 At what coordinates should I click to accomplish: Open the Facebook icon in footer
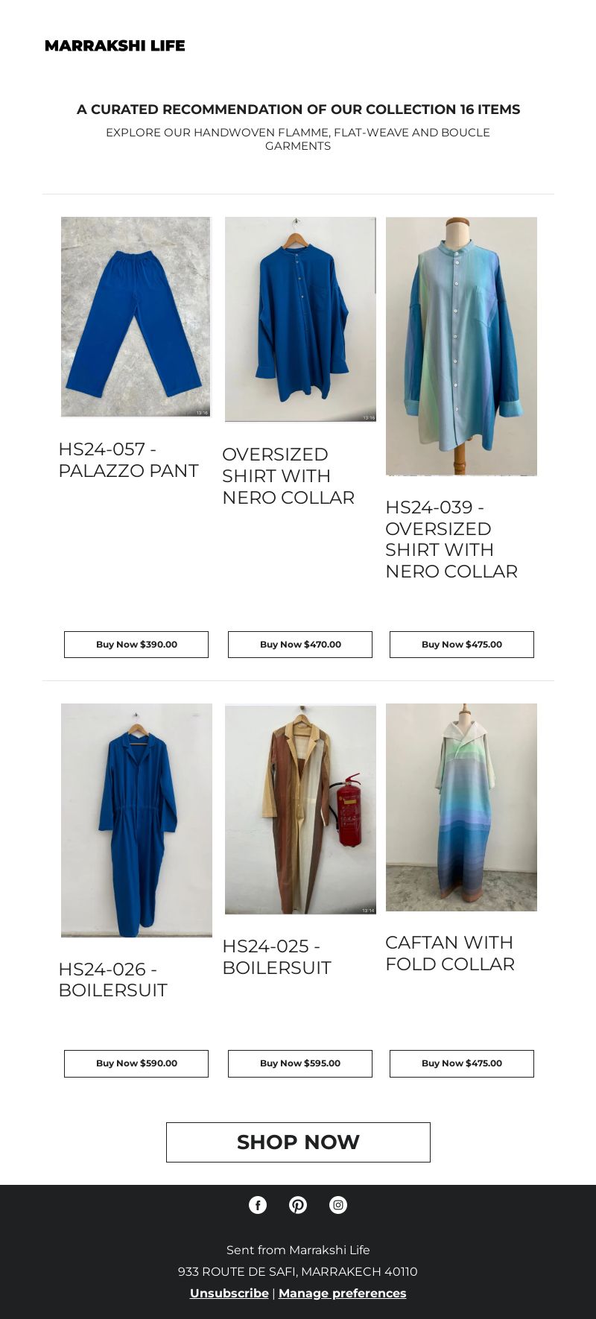258,1205
